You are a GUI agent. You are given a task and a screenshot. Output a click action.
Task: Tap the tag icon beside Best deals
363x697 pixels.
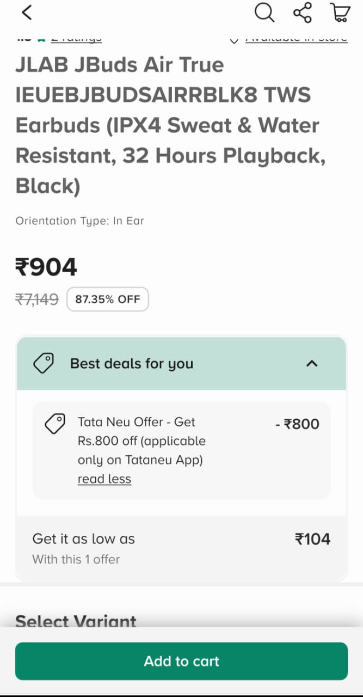(x=44, y=363)
